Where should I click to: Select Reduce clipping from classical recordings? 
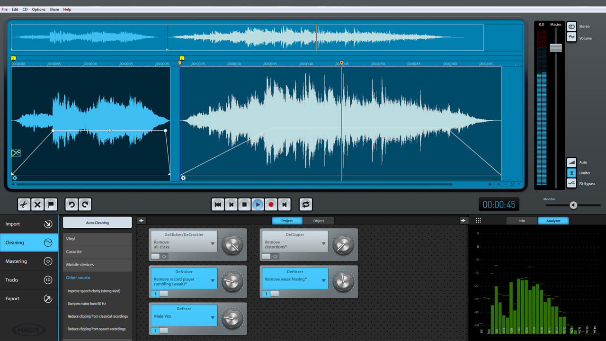click(x=98, y=316)
